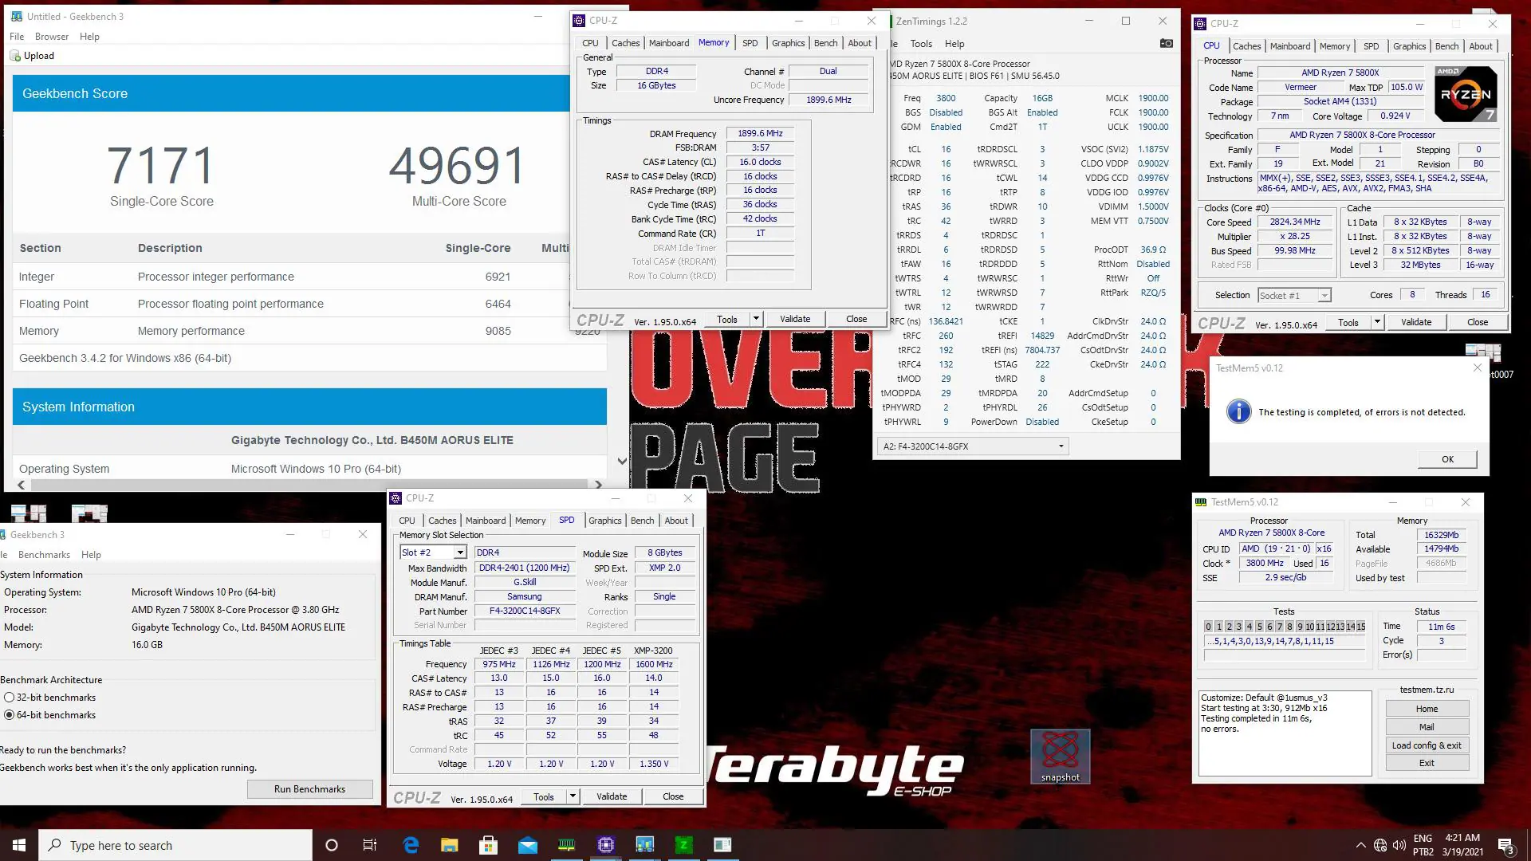Image resolution: width=1531 pixels, height=861 pixels.
Task: Open the Socket #1 selection dropdown
Action: tap(1294, 296)
